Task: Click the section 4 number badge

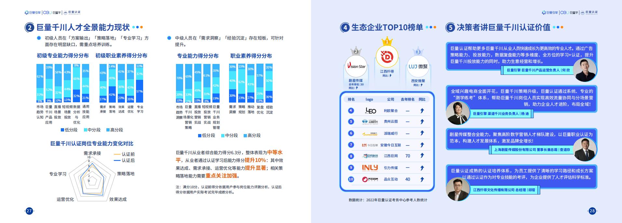Action: point(345,28)
